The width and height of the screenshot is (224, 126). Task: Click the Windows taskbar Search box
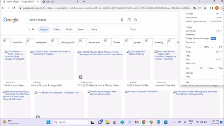coord(71,122)
